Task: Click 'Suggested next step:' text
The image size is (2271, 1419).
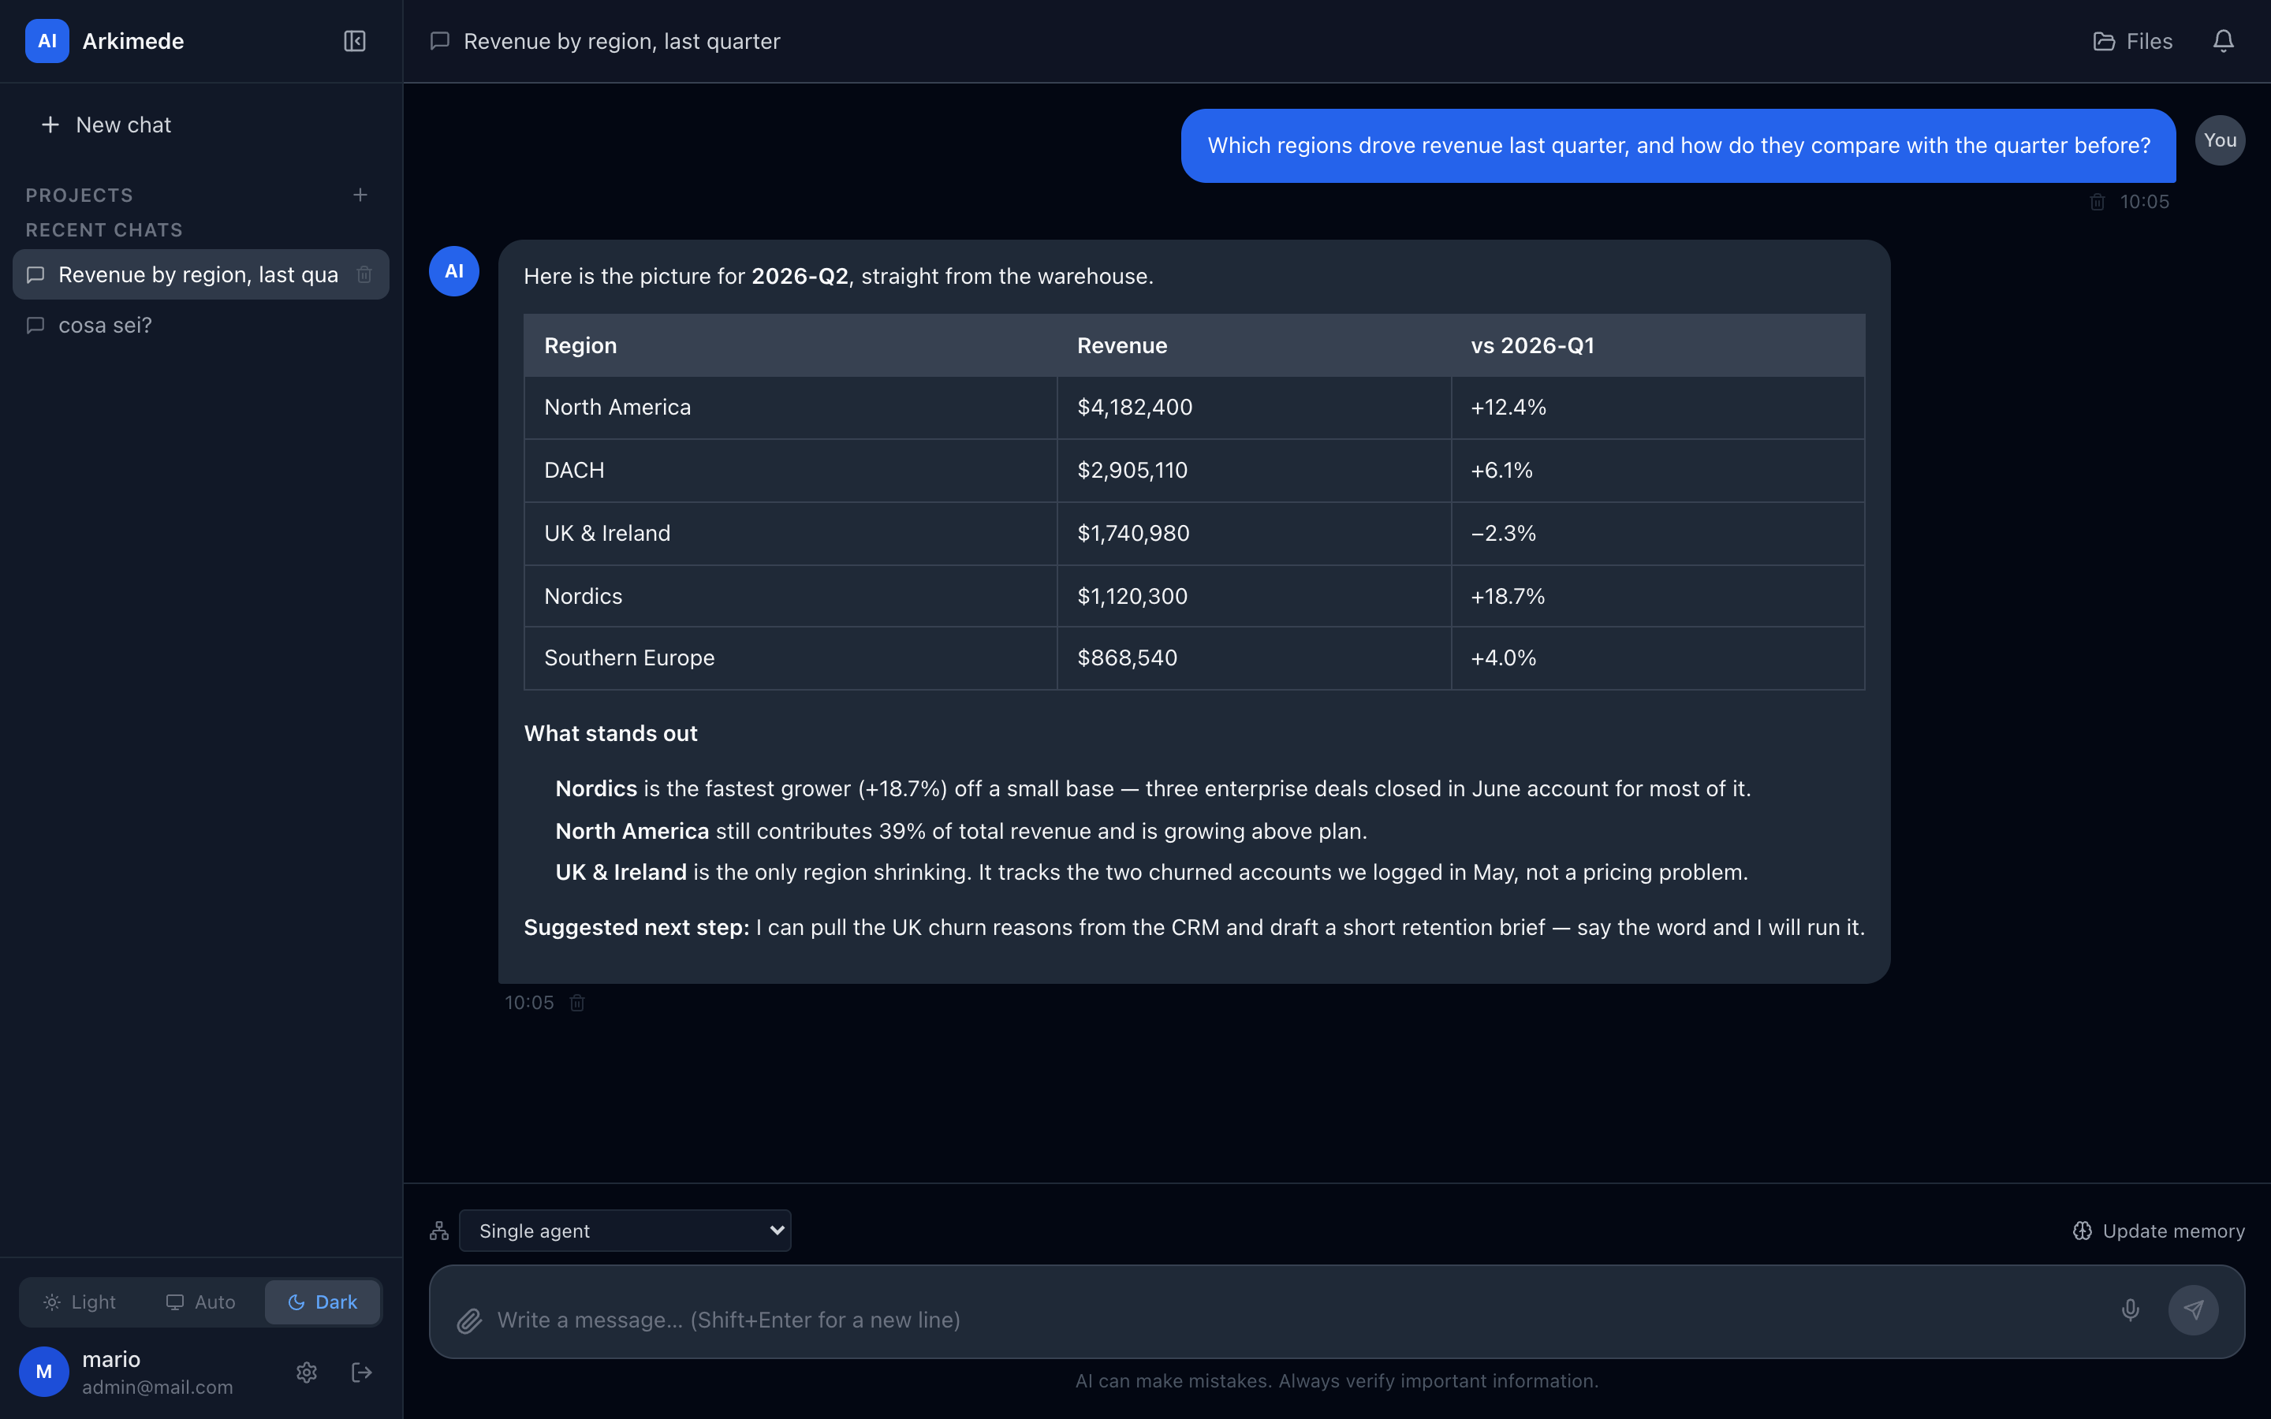Action: 636,927
